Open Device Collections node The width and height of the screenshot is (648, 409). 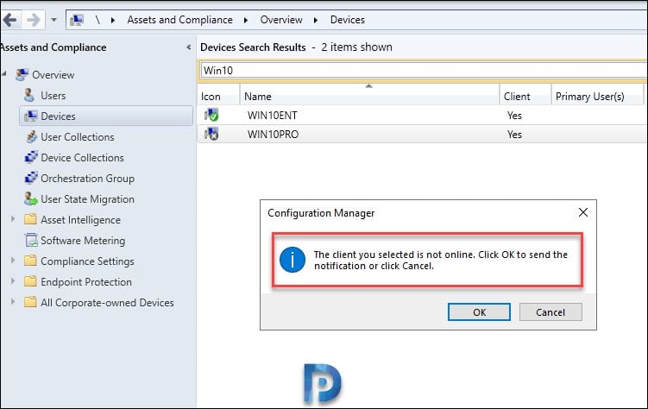pyautogui.click(x=82, y=157)
